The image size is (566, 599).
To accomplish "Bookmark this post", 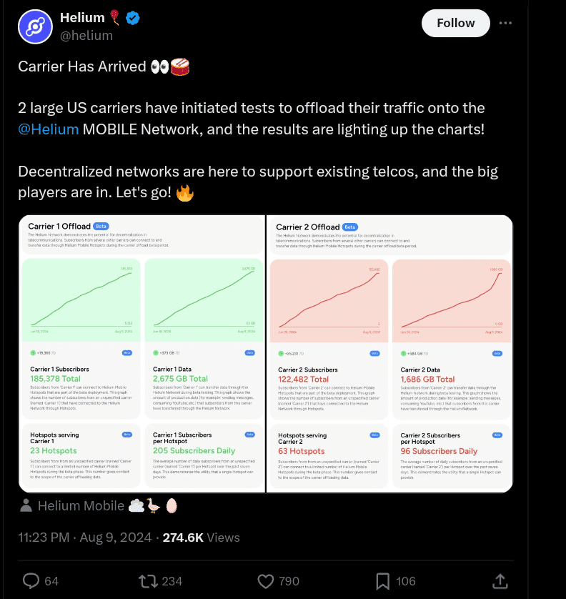I will click(383, 580).
